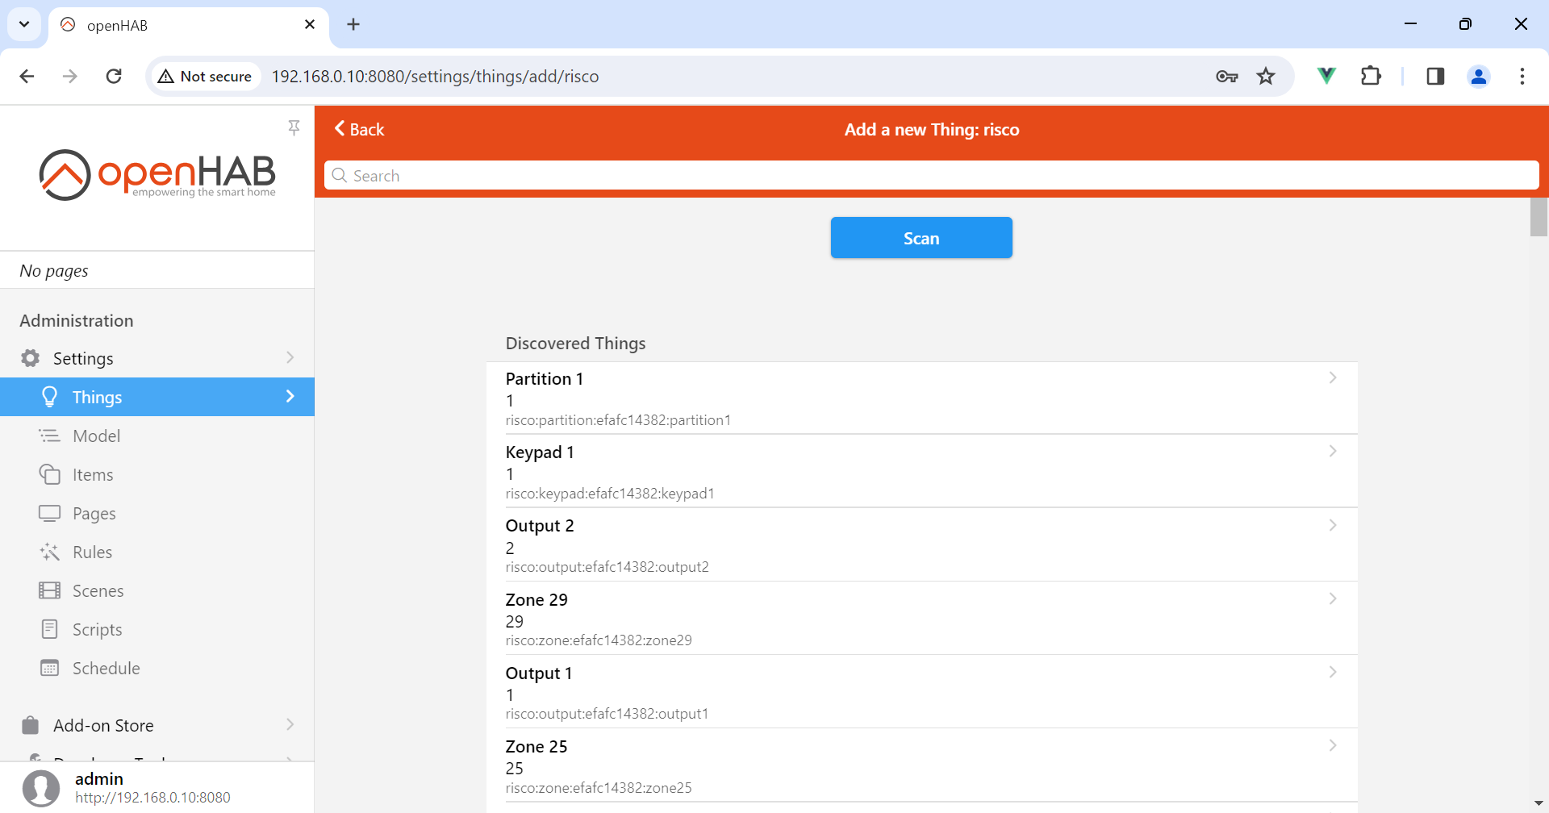Click the admin user avatar
The height and width of the screenshot is (813, 1549).
point(41,788)
